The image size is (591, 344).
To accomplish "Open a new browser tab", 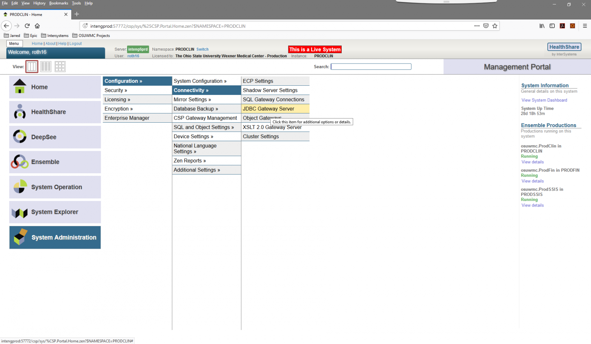I will click(77, 14).
